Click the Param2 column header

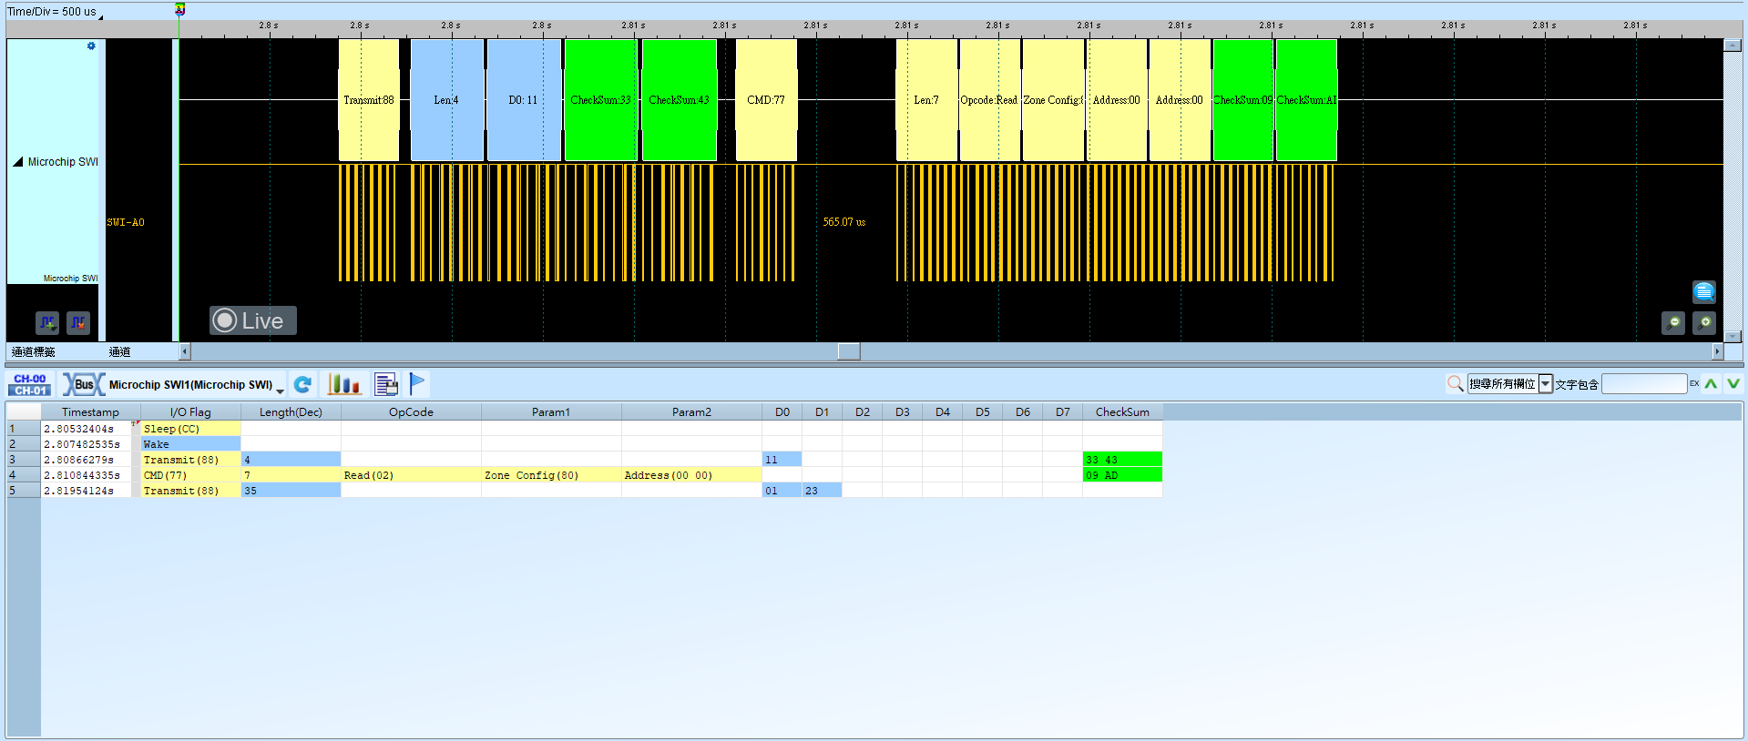pos(691,412)
